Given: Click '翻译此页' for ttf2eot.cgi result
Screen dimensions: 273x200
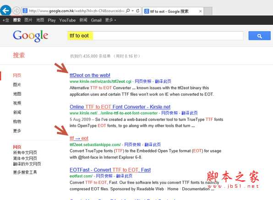Looking at the screenshot, I should tap(163, 81).
